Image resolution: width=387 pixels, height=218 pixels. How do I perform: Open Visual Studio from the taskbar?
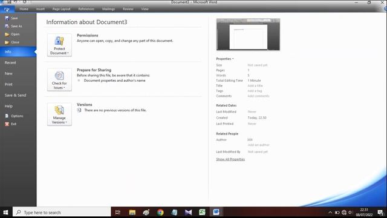coord(188,213)
